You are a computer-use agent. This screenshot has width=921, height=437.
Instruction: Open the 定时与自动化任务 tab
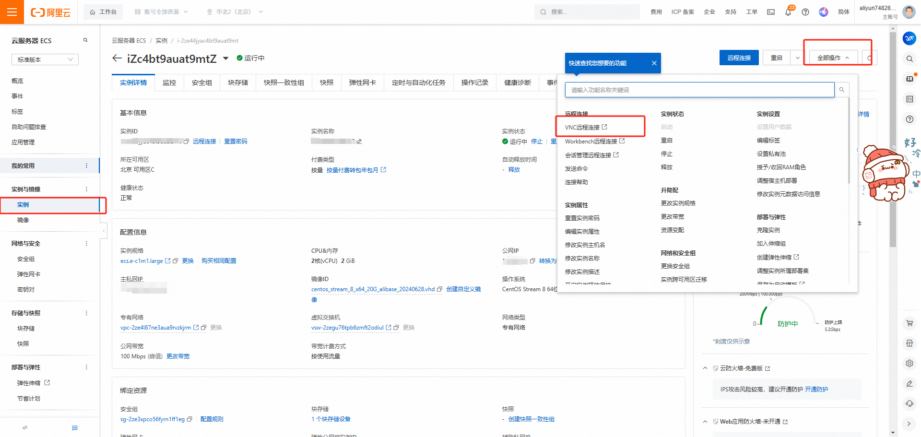tap(419, 83)
